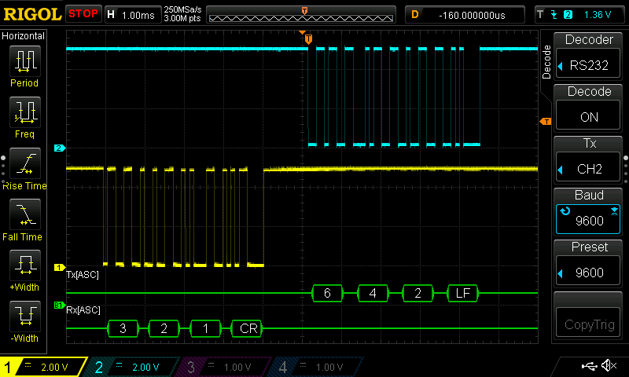
Task: Select the Rise Time measurement icon
Action: coord(25,163)
